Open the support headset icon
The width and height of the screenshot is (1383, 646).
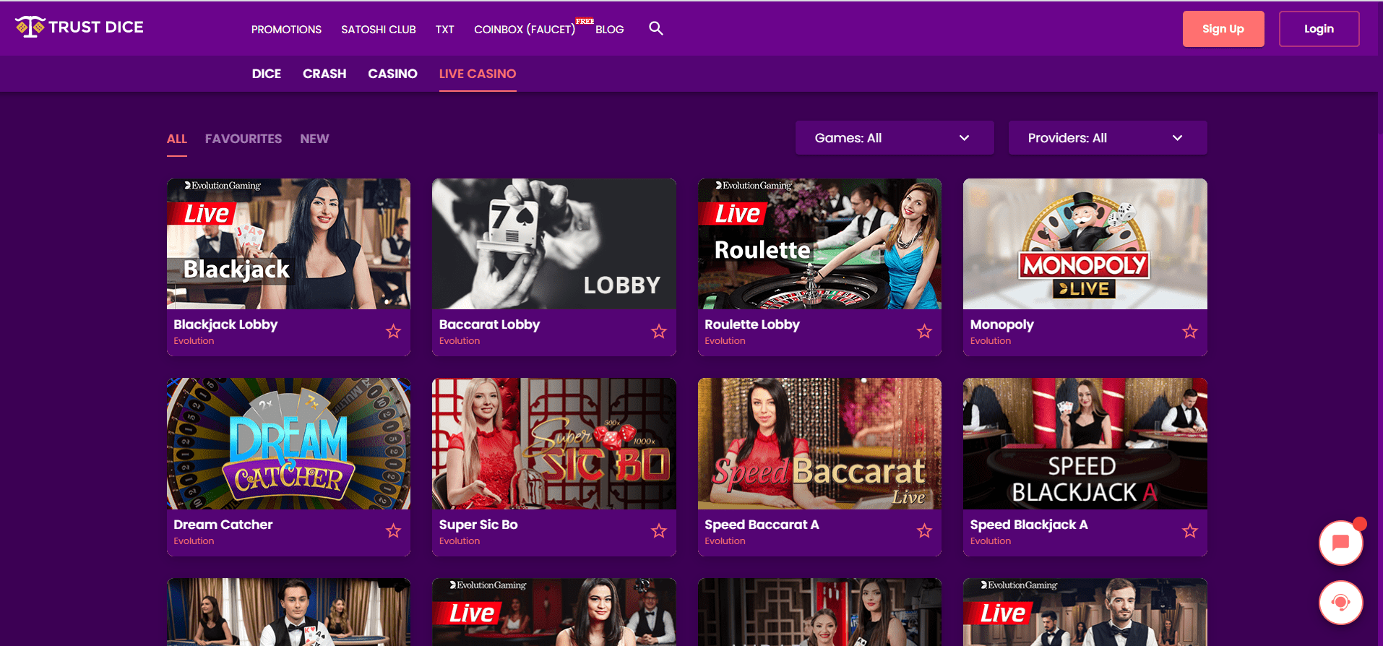tap(1340, 602)
